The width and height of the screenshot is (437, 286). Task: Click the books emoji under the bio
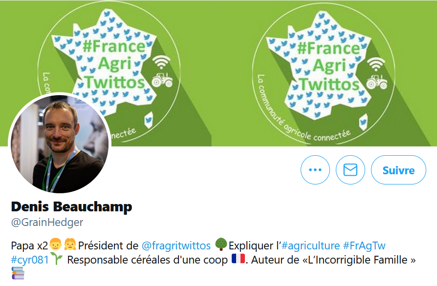click(x=18, y=273)
